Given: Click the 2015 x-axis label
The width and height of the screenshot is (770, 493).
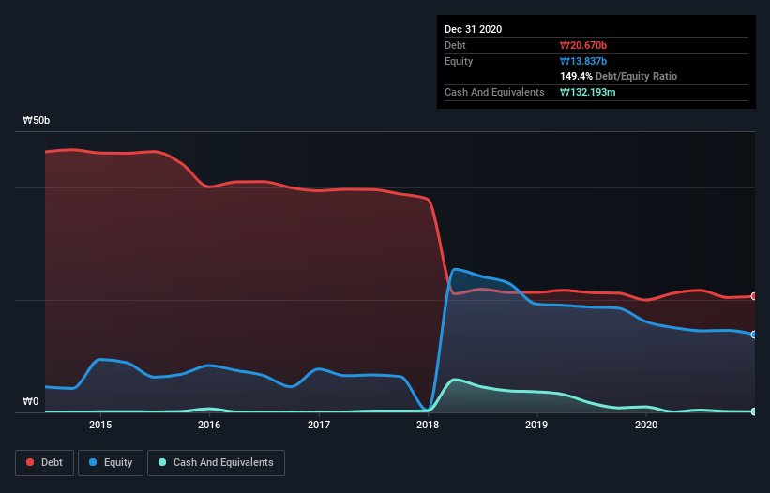Looking at the screenshot, I should 100,425.
